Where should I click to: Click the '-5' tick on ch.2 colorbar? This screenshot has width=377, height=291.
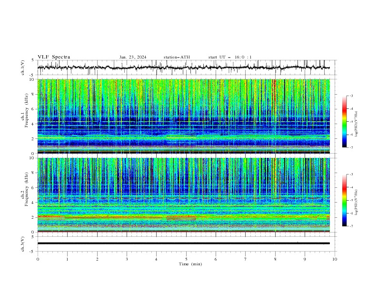351,200
